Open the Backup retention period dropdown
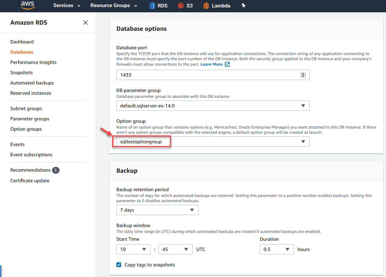 [x=157, y=210]
